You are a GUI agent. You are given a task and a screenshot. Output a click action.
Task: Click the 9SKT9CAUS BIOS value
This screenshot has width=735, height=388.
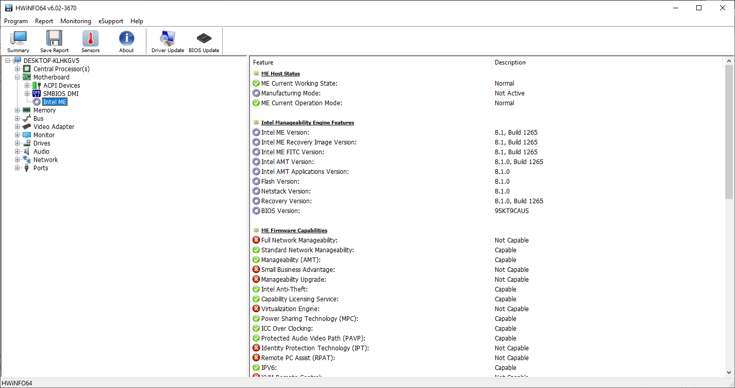tap(512, 211)
